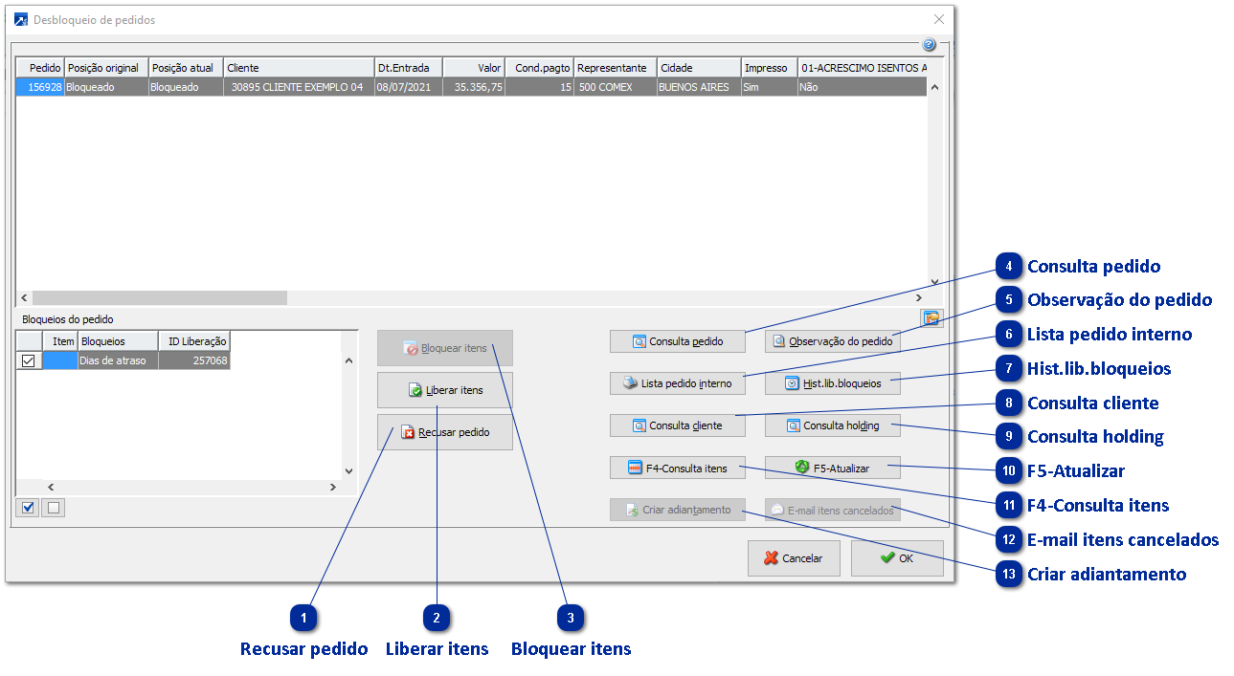Open Consulta holding

click(833, 425)
